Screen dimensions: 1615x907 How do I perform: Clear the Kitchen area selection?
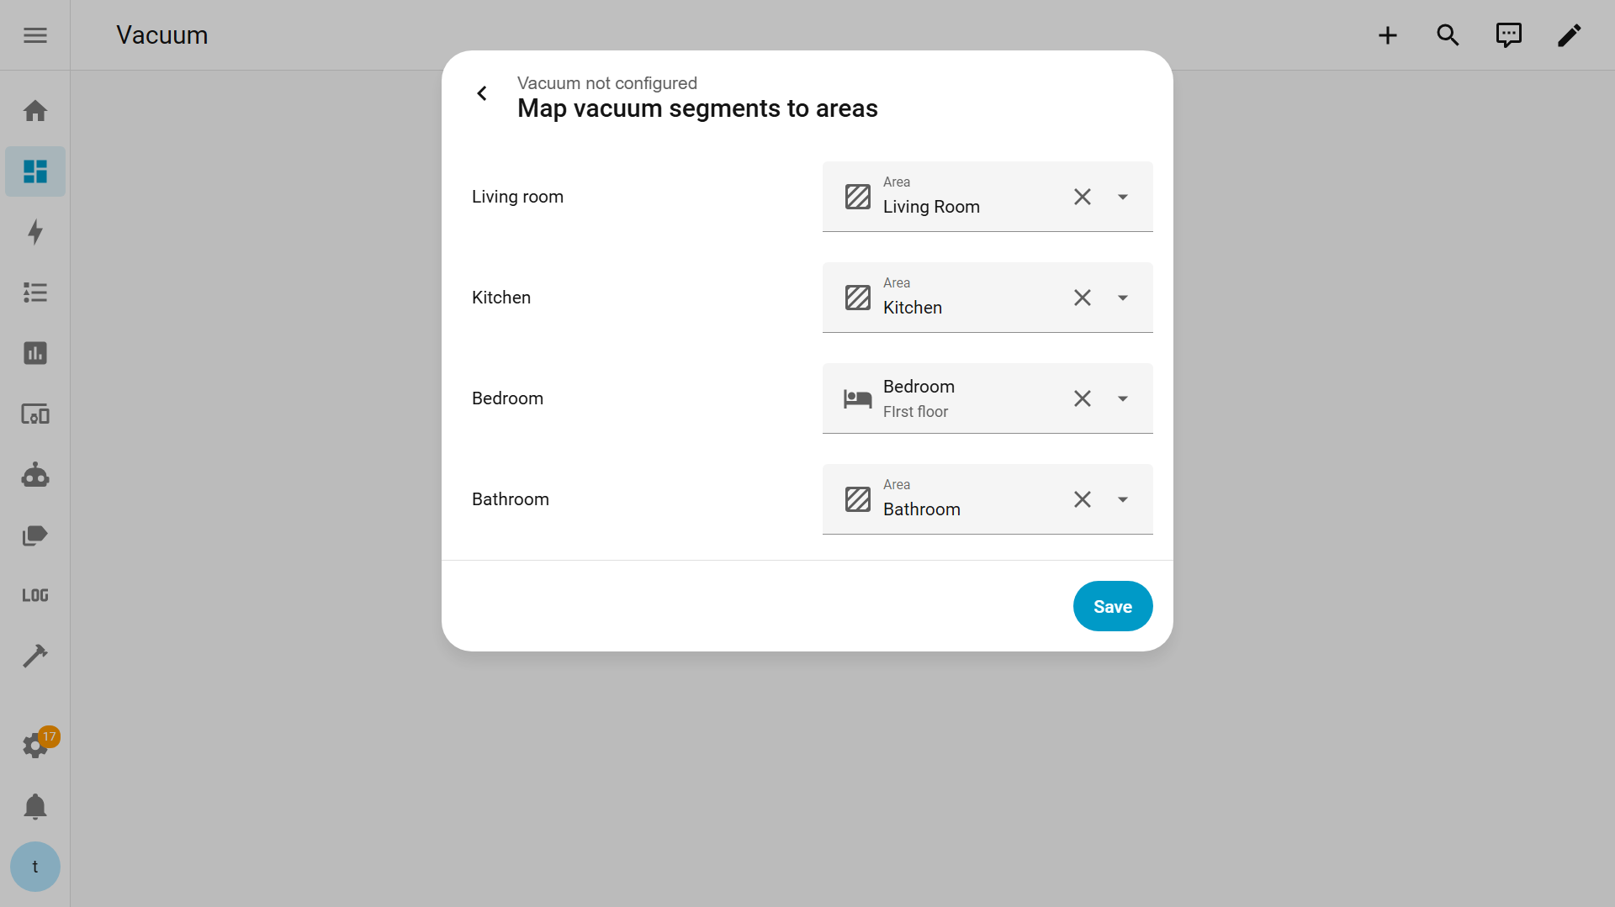pos(1083,298)
